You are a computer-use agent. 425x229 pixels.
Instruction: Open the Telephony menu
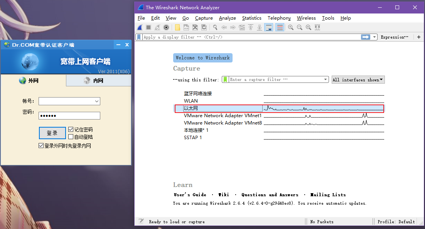(279, 18)
